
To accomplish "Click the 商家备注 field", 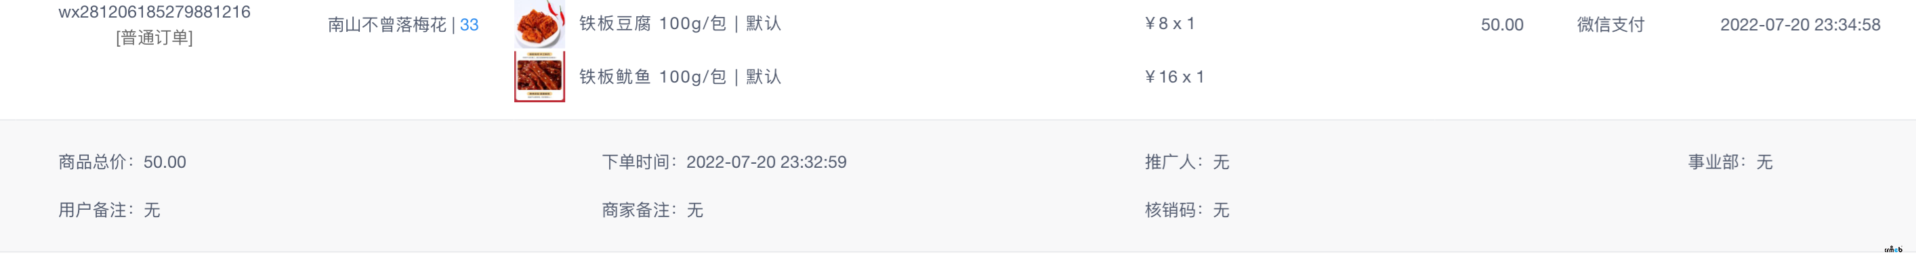I will pos(652,210).
